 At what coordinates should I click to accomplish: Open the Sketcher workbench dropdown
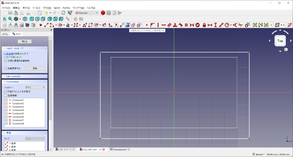pyautogui.click(x=86, y=13)
